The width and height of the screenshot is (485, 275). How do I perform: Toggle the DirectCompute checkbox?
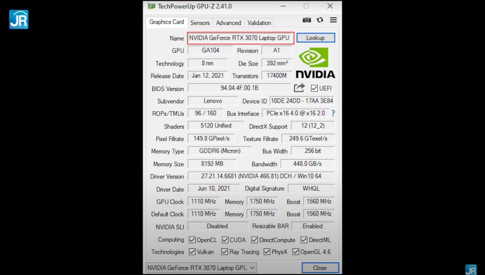coord(255,240)
